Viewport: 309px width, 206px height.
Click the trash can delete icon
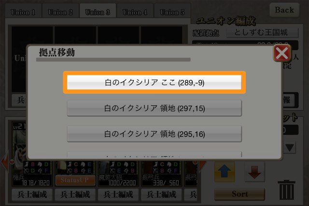click(286, 190)
